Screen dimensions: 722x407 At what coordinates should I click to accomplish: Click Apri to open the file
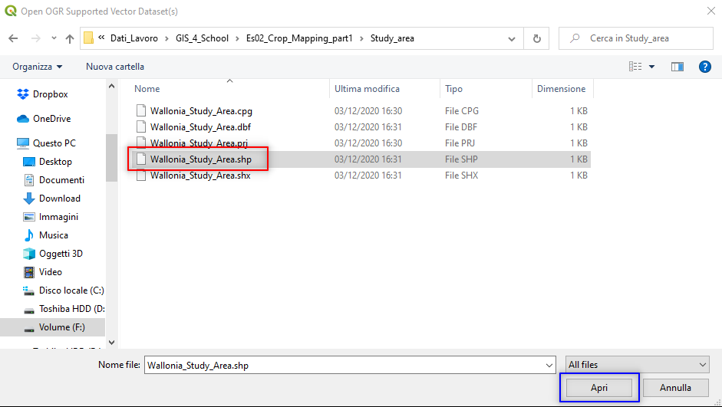[x=599, y=388]
